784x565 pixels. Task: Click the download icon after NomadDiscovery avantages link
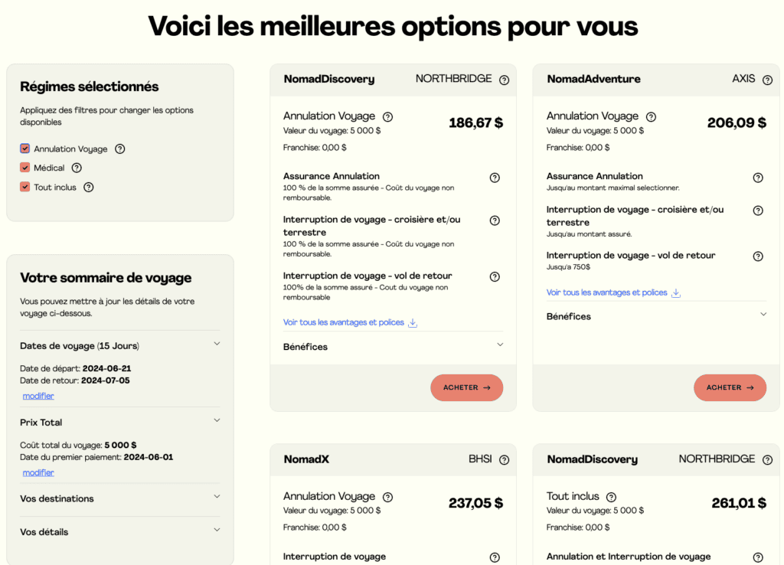(413, 322)
